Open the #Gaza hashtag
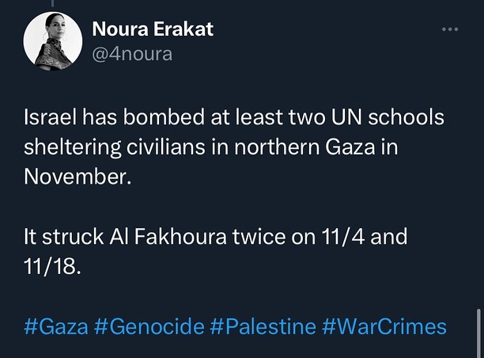The height and width of the screenshot is (358, 484). 63,326
